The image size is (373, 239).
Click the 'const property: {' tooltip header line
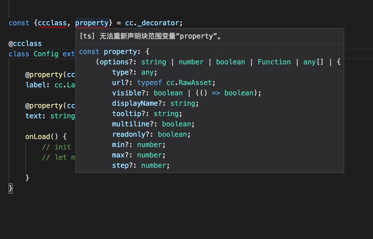coord(114,52)
